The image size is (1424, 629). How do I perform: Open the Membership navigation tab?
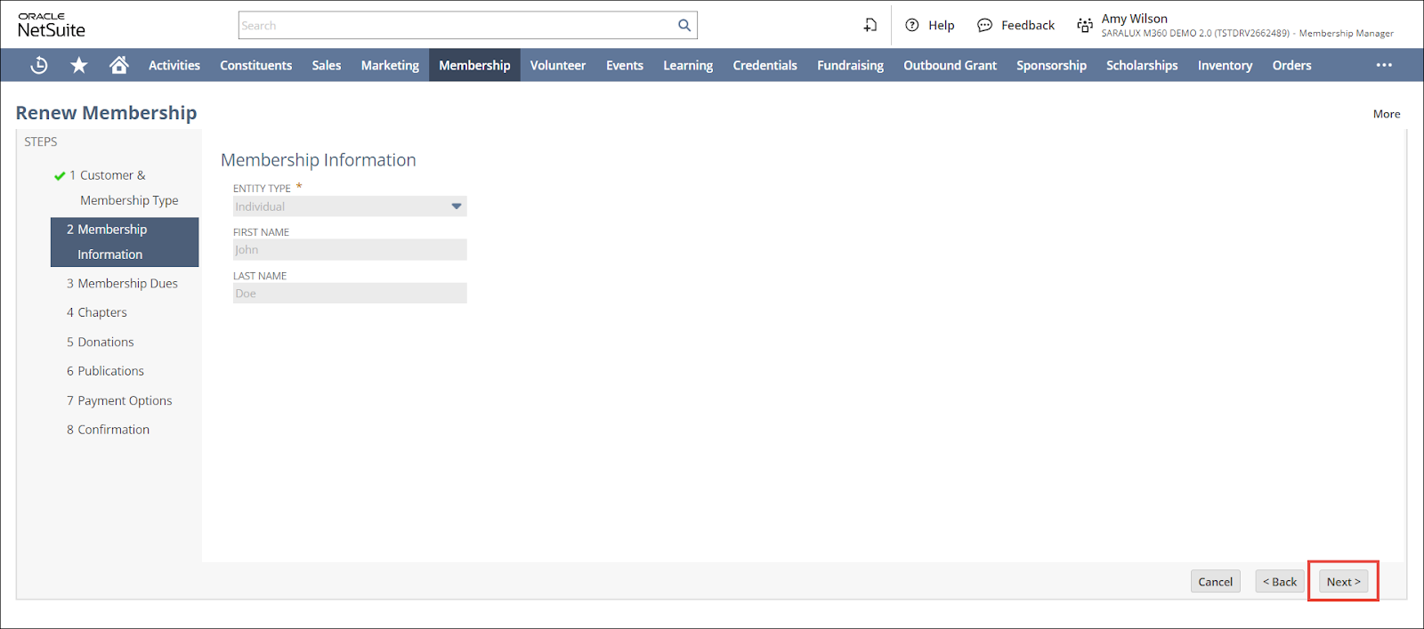tap(474, 65)
